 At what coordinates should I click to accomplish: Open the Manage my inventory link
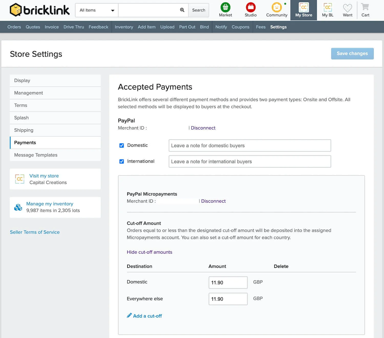point(50,204)
